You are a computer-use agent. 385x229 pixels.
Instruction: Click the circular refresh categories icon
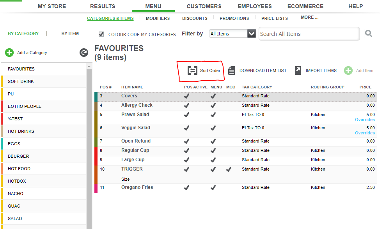coord(84,53)
